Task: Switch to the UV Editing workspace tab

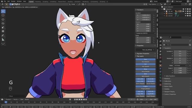Action: [53, 1]
